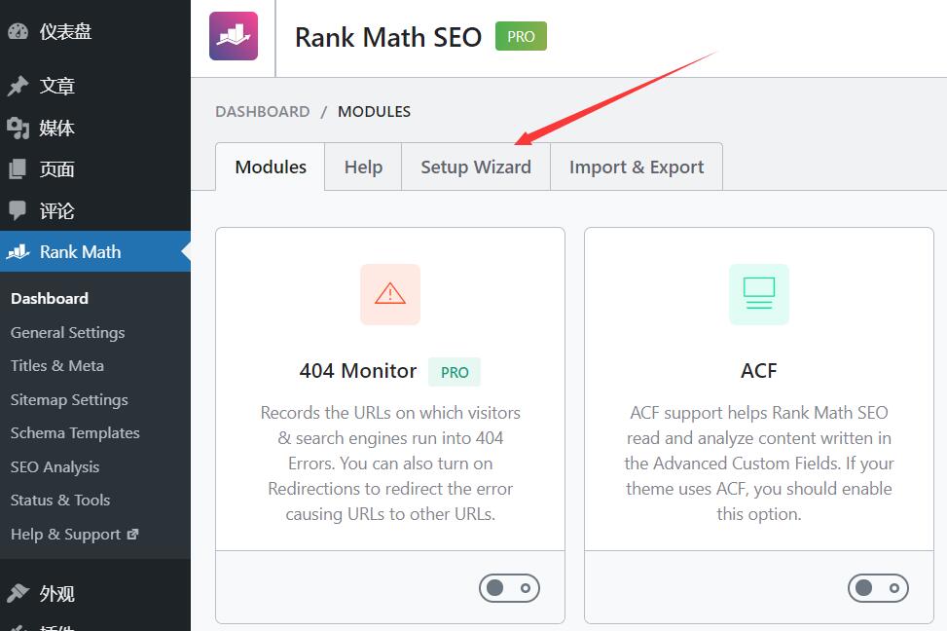The height and width of the screenshot is (631, 947).
Task: Open General Settings submenu item
Action: (68, 332)
